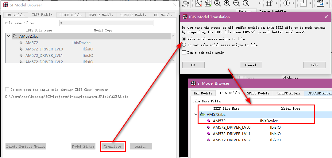
Task: Click Cancel in IBIS Model Translation dialog
Action: coord(251,65)
